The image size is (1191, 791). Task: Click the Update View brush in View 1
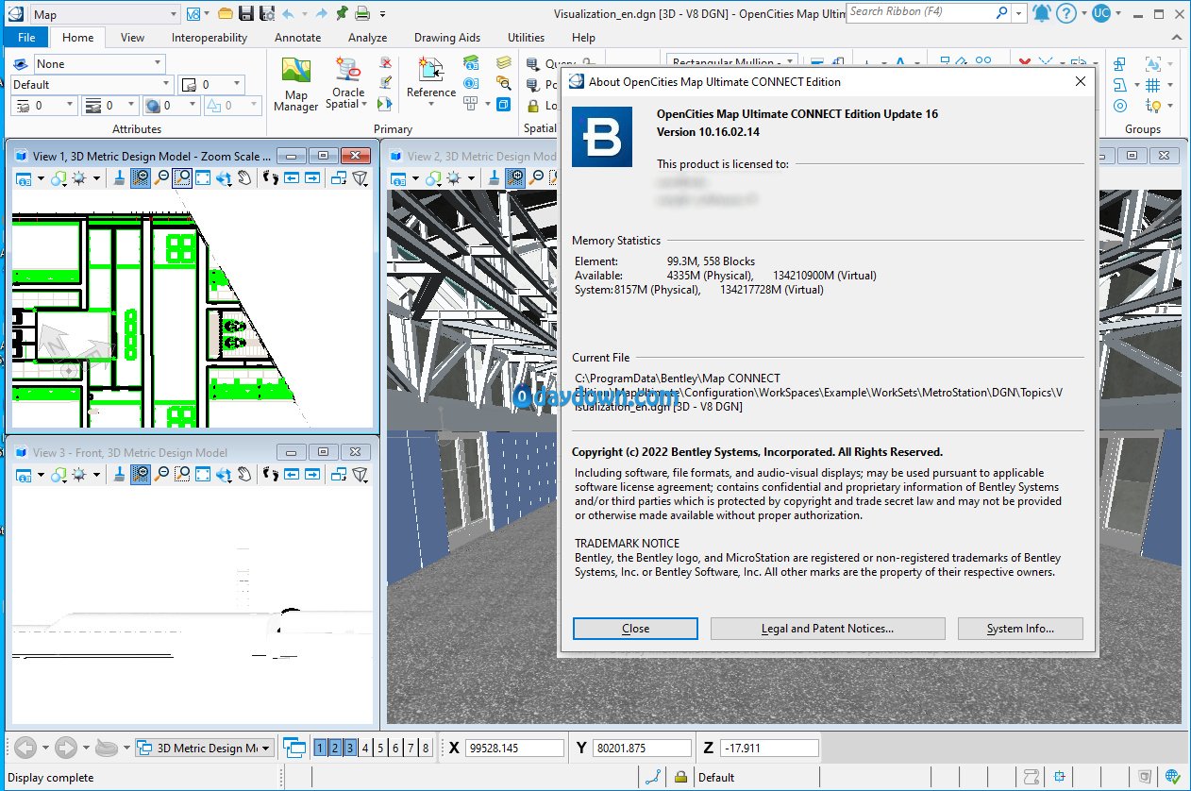coord(120,177)
